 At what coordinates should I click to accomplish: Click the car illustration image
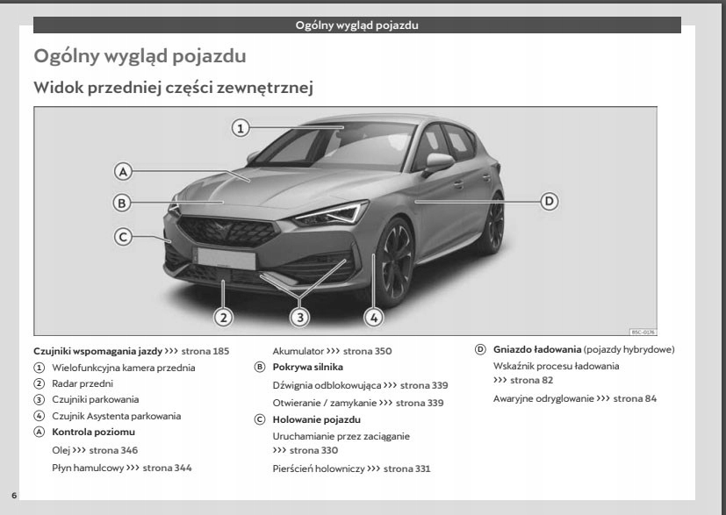coord(345,221)
